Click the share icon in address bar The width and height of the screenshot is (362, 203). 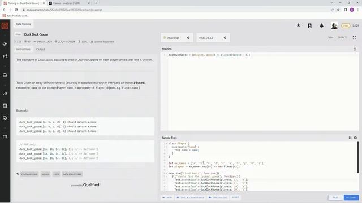[x=332, y=10]
